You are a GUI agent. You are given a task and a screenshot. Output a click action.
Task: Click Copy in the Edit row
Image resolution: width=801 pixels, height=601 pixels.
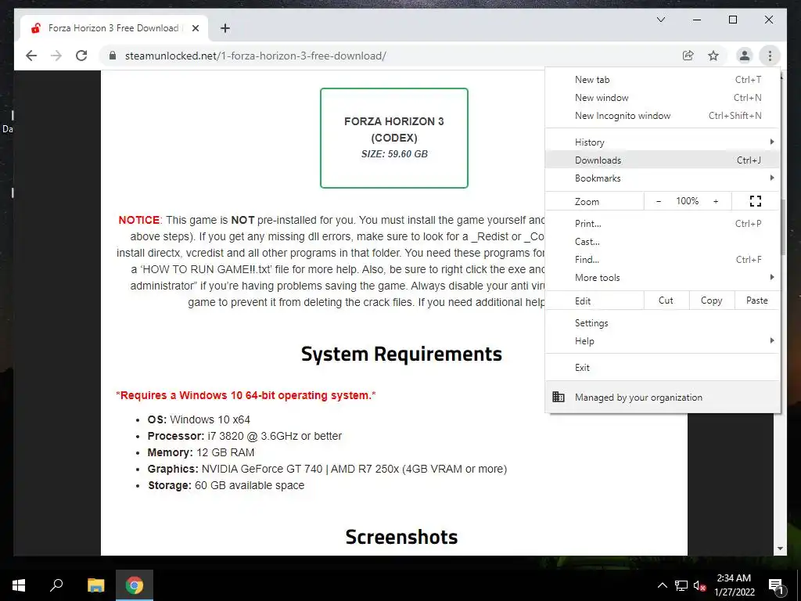click(712, 300)
